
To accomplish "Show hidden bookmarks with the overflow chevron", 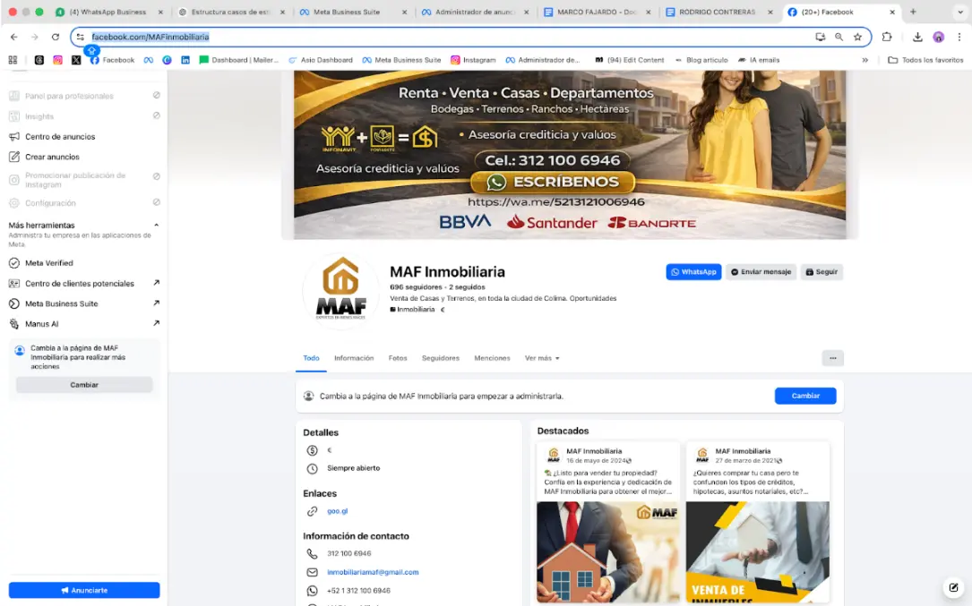I will [x=864, y=60].
